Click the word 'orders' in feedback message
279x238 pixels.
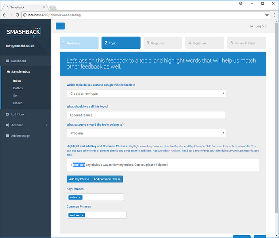[128, 165]
